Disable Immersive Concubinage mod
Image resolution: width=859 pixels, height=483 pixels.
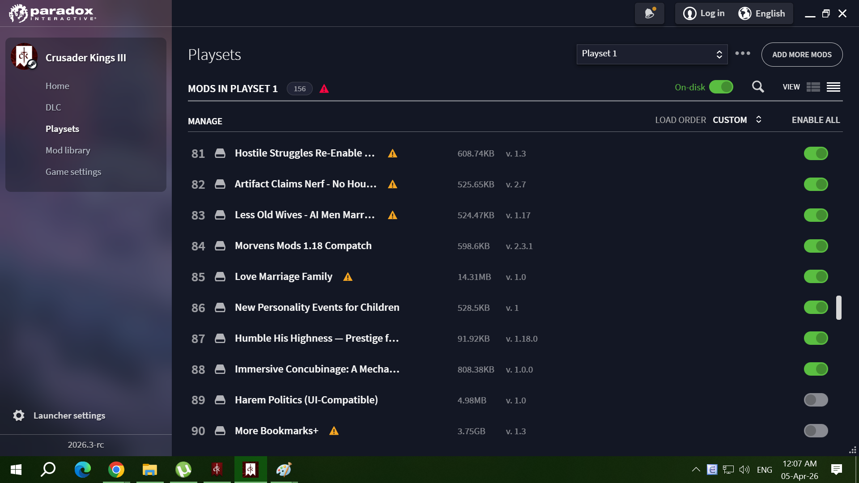[x=816, y=369]
